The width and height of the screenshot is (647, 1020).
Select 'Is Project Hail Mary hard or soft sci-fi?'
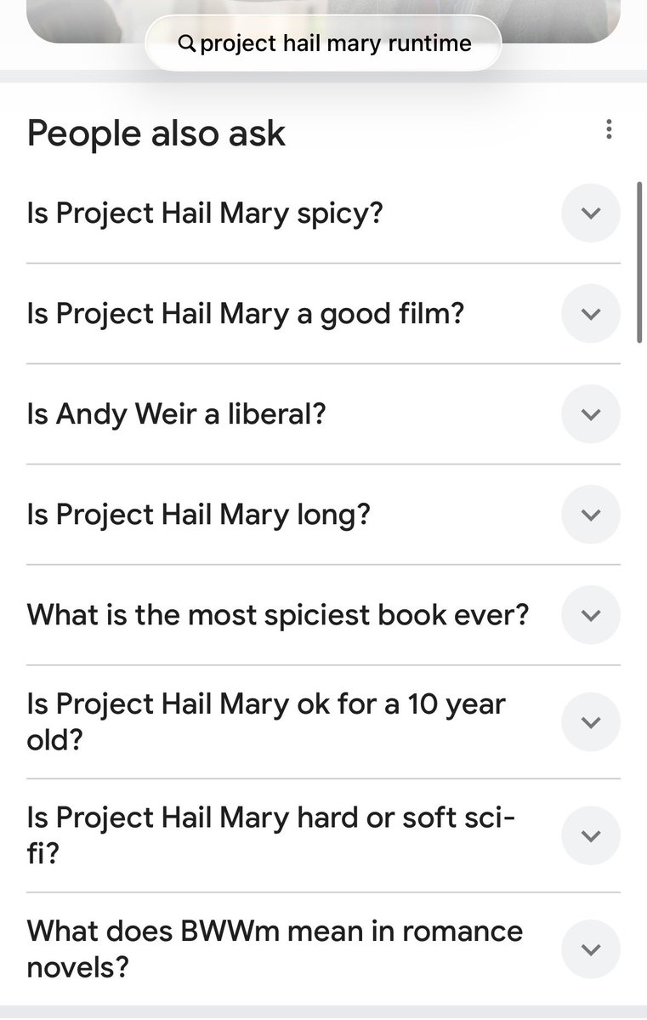[270, 835]
